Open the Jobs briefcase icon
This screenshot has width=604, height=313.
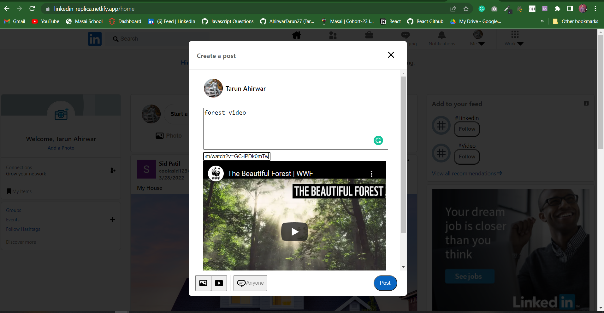pyautogui.click(x=369, y=35)
